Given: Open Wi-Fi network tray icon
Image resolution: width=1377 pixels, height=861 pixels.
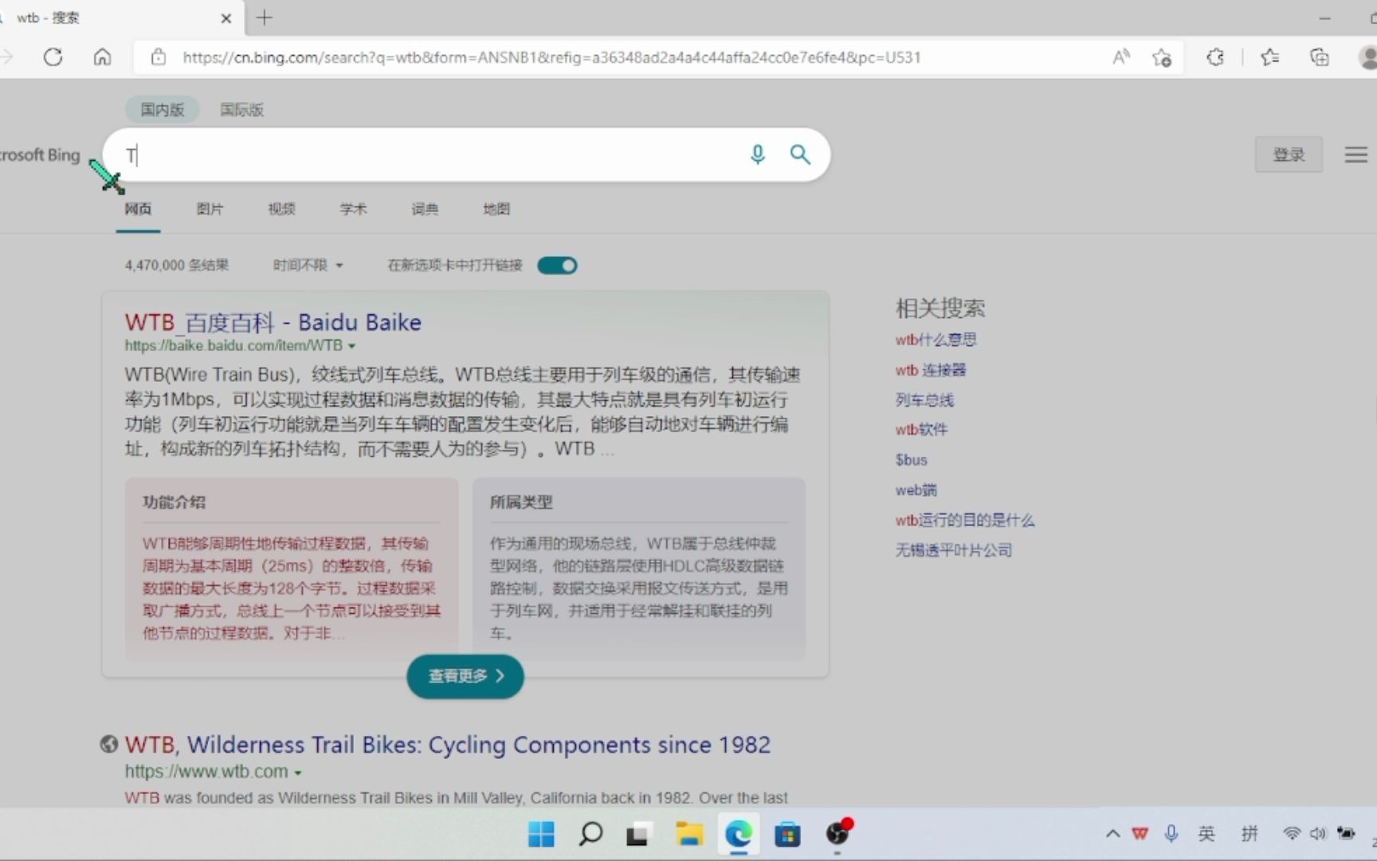Looking at the screenshot, I should [1292, 834].
